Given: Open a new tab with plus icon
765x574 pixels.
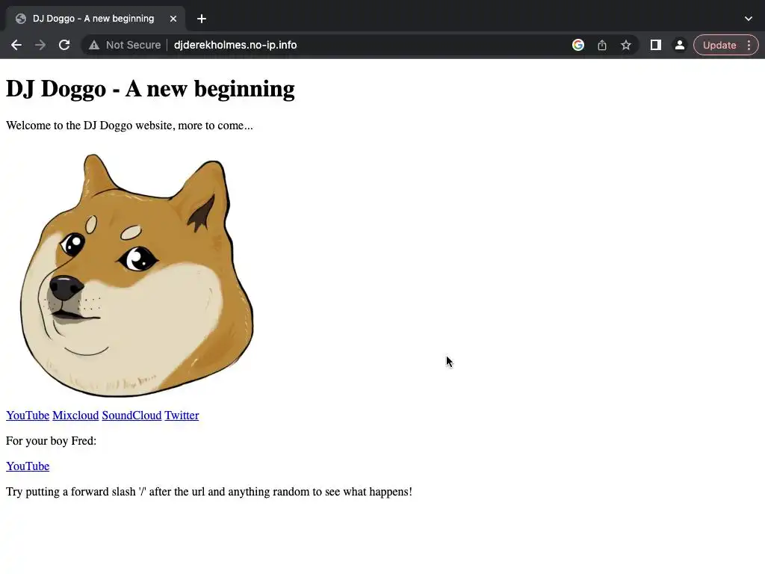Looking at the screenshot, I should tap(202, 19).
